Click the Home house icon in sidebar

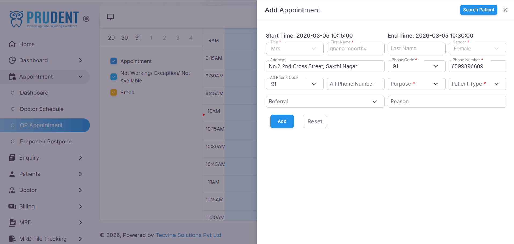click(12, 44)
